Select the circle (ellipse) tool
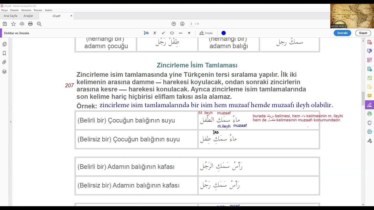Screen dimensions: 374x210 click(x=172, y=33)
